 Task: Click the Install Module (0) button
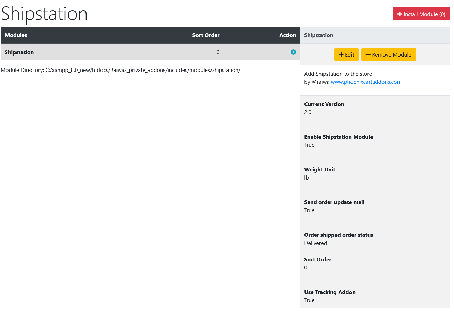click(x=421, y=14)
